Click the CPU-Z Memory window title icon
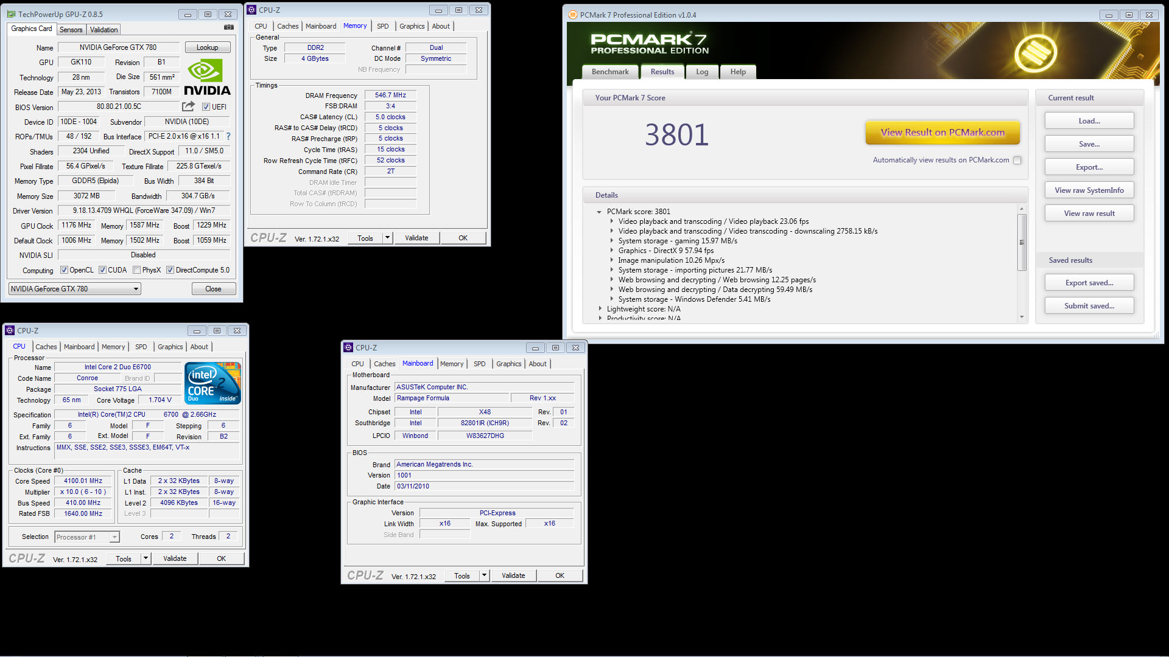The height and width of the screenshot is (657, 1169). (x=251, y=10)
